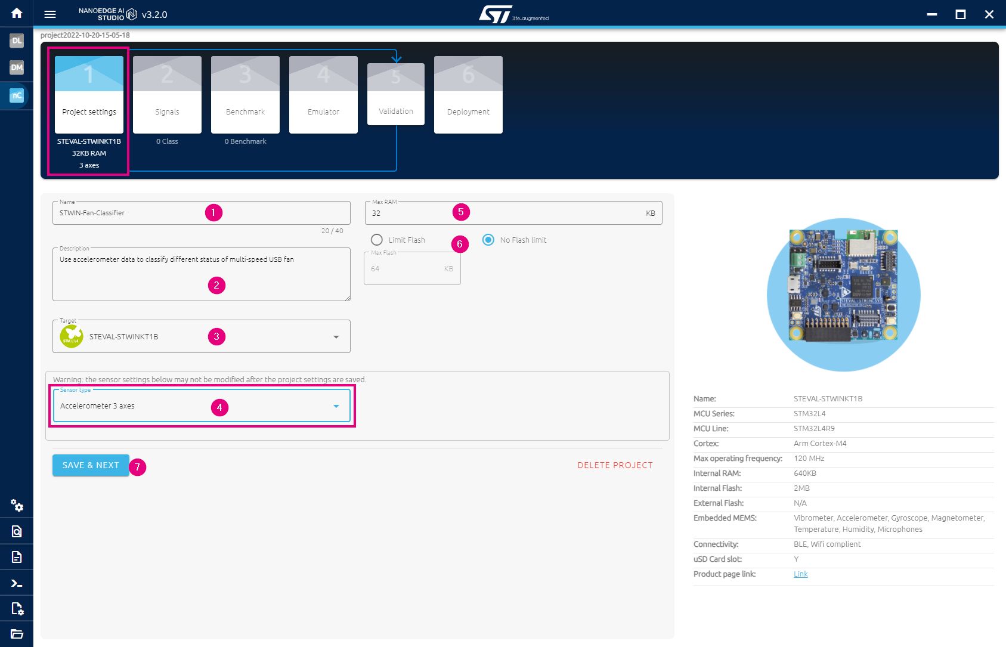Image resolution: width=1006 pixels, height=647 pixels.
Task: Open the folder icon in sidebar
Action: pos(17,634)
